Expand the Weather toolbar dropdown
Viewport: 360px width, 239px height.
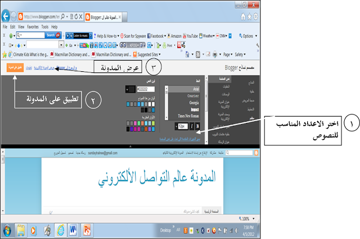pyautogui.click(x=214, y=36)
